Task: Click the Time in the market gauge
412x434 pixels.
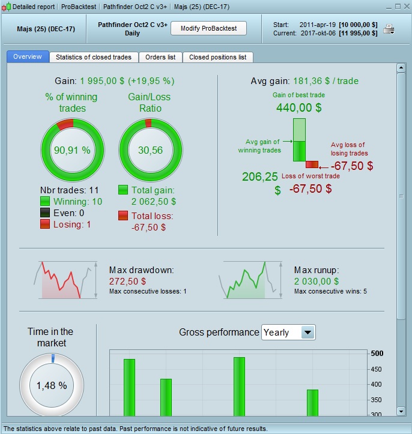Action: 52,385
